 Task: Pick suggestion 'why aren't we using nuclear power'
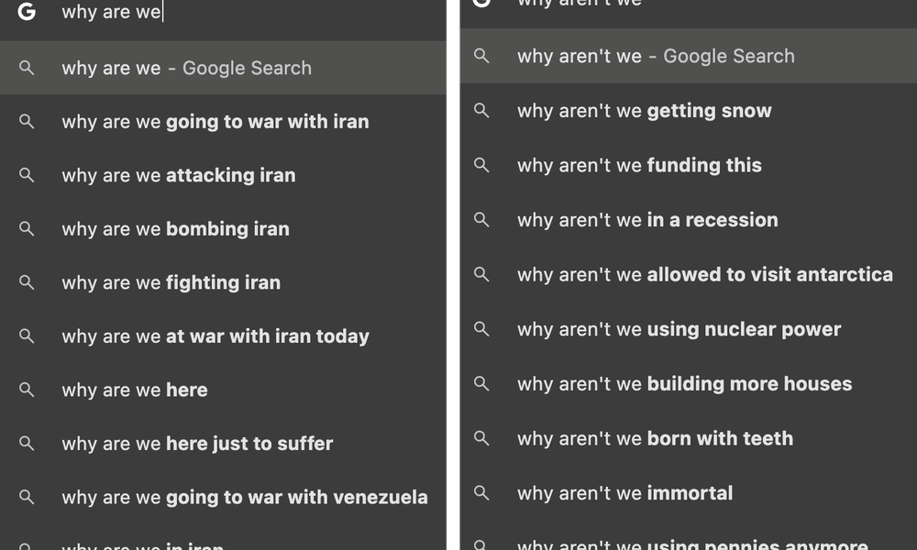[679, 329]
